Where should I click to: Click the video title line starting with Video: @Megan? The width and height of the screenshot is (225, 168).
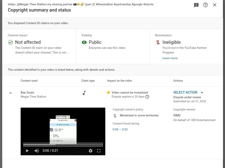[x=81, y=4]
